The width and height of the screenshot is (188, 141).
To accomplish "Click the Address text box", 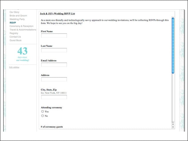I will coord(54,79).
